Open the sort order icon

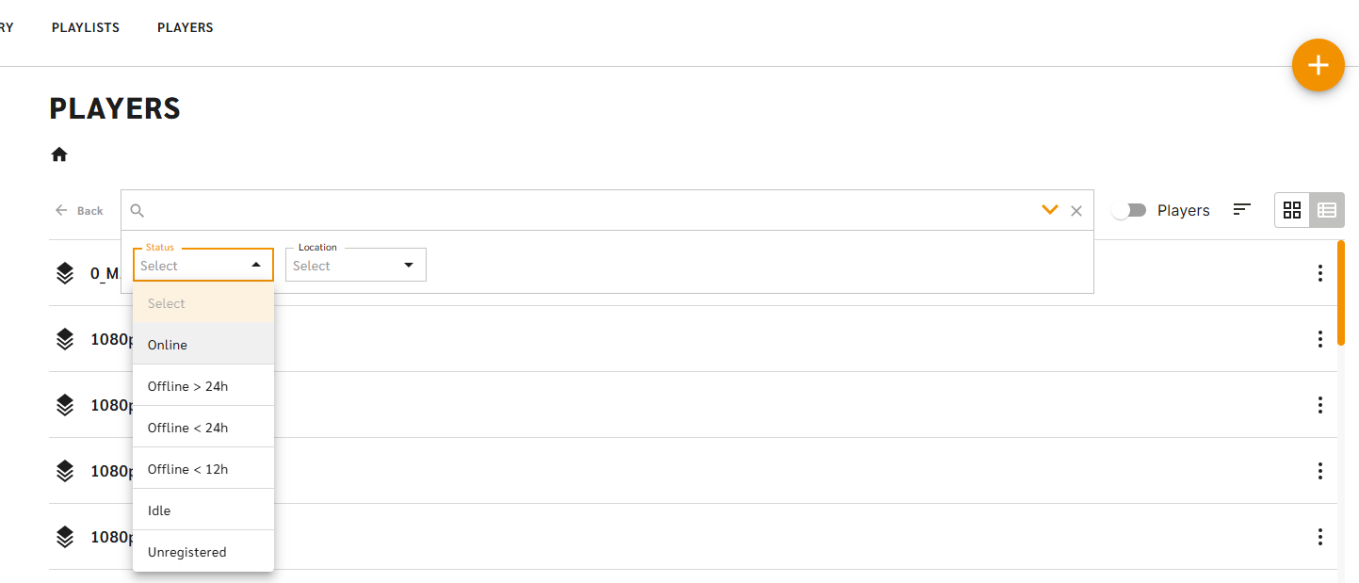1242,210
